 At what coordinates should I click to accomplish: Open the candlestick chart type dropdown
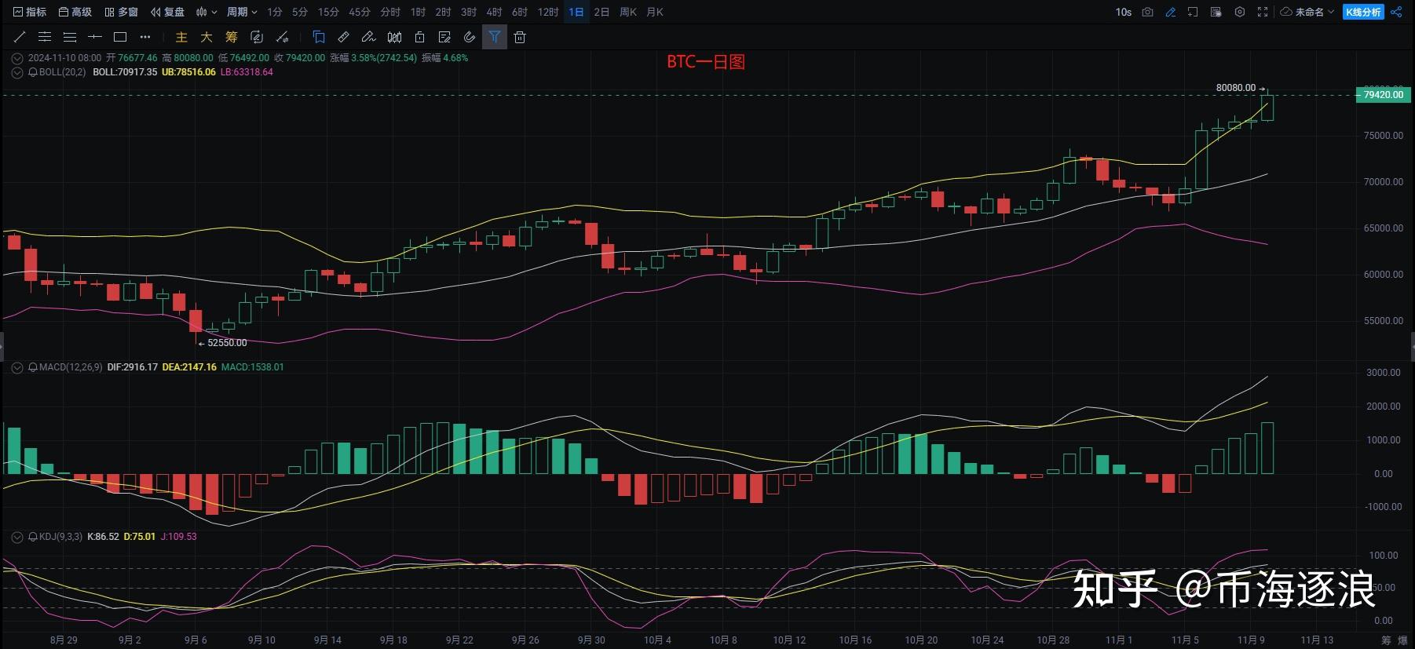coord(207,12)
